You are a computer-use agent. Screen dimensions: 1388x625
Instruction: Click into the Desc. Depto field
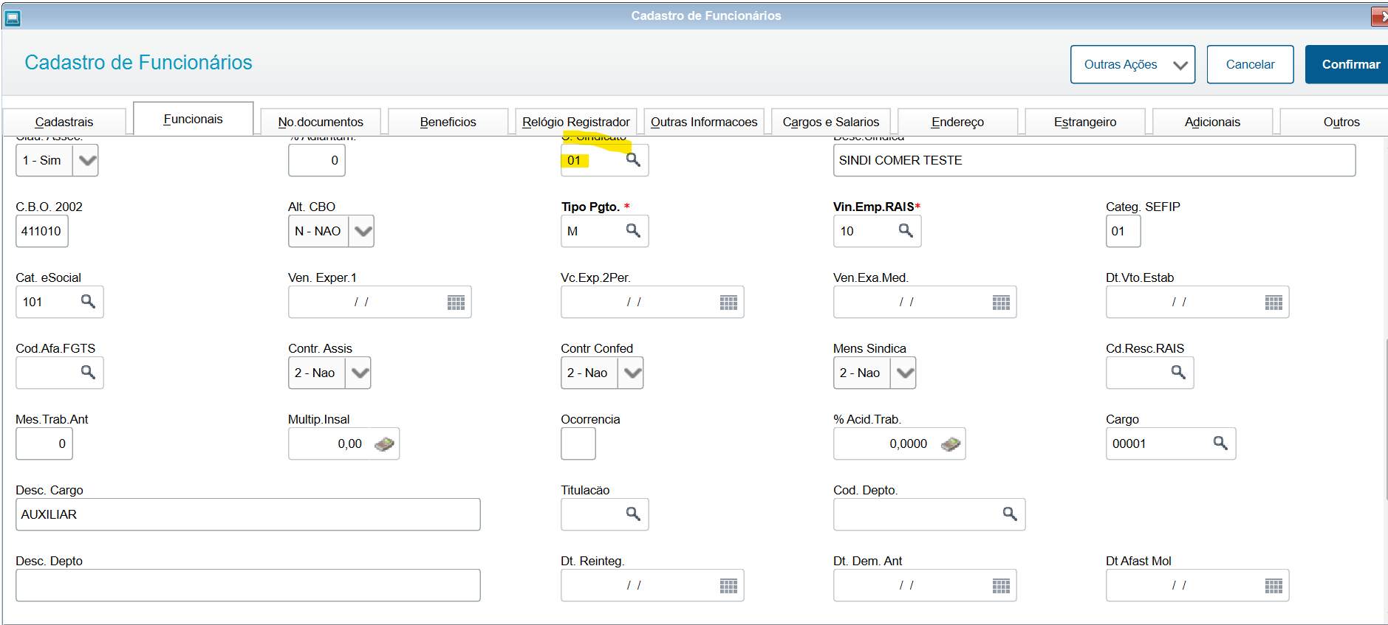[x=247, y=585]
